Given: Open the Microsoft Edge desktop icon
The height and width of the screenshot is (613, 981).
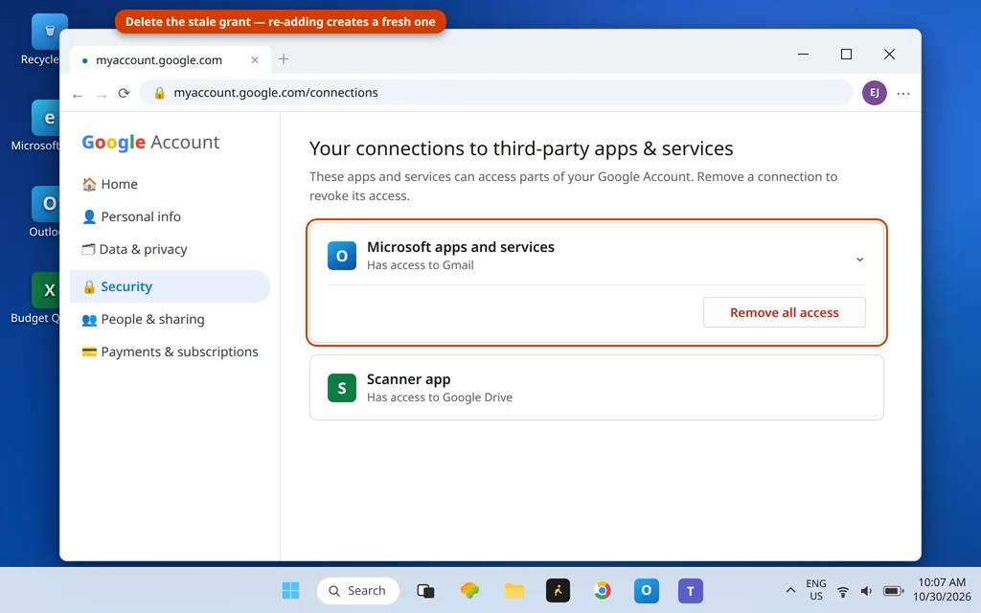Looking at the screenshot, I should [x=35, y=125].
